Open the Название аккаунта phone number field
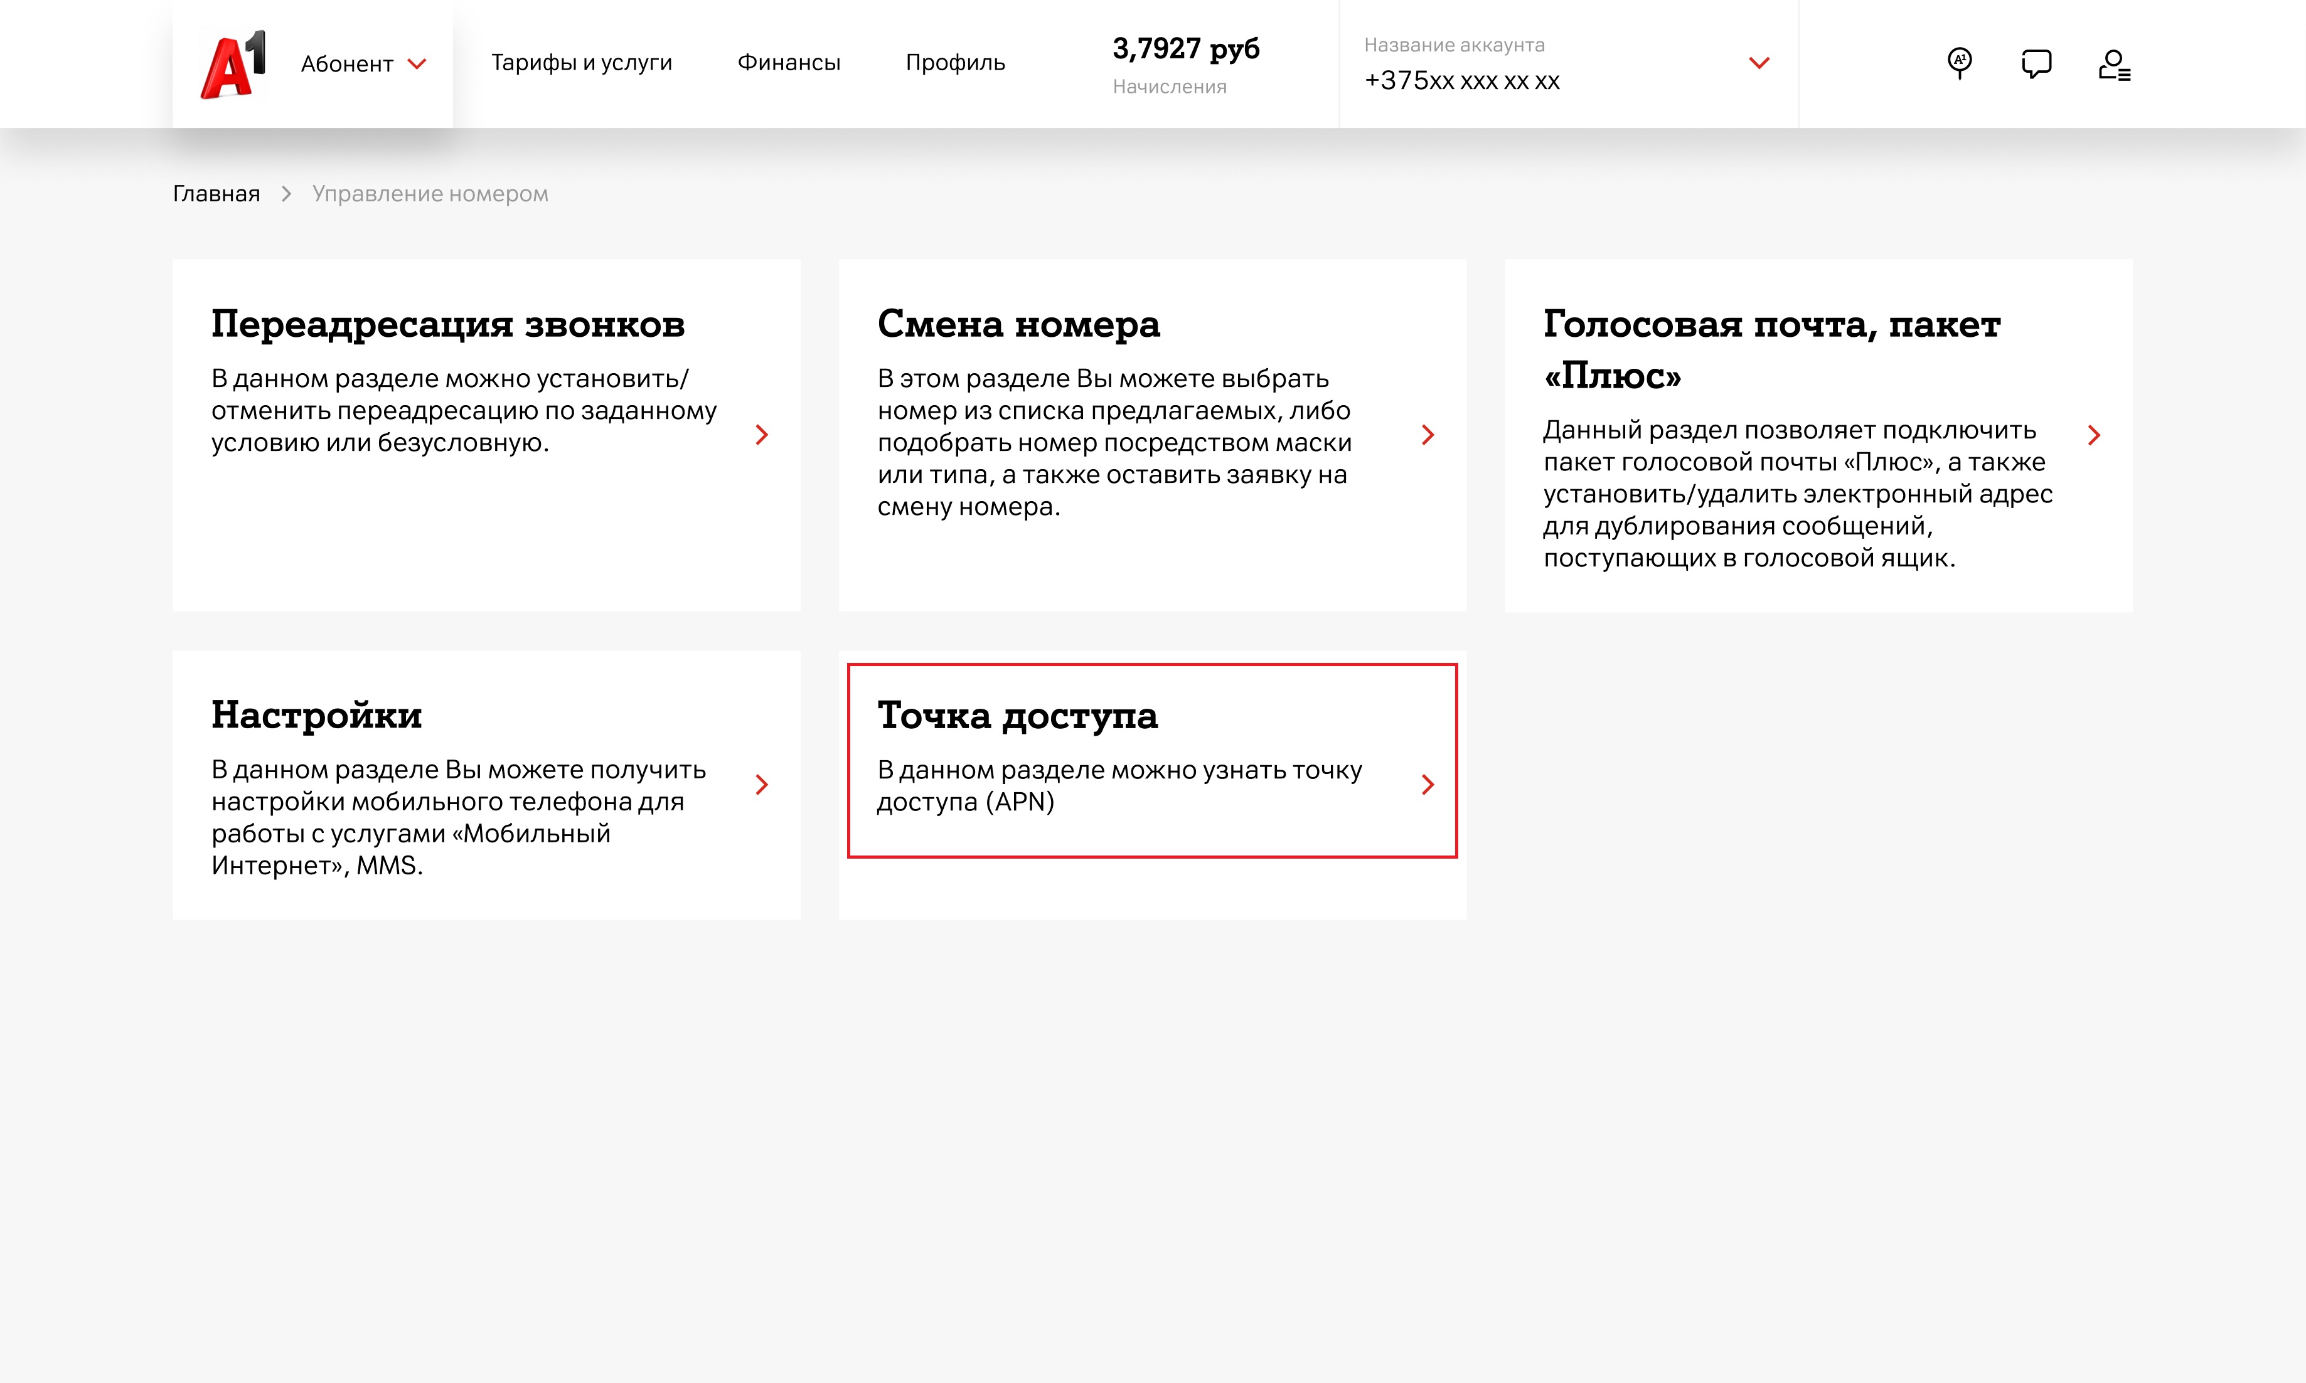Image resolution: width=2306 pixels, height=1383 pixels. pyautogui.click(x=1461, y=81)
